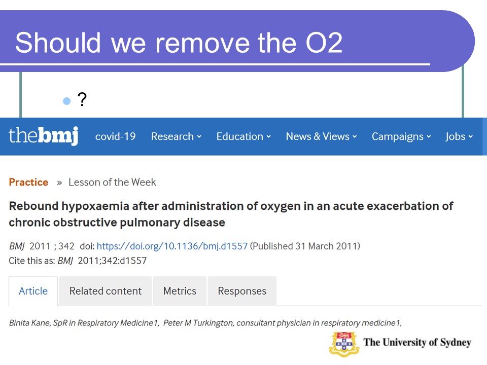487x365 pixels.
Task: Open the Responses tab
Action: (x=242, y=291)
